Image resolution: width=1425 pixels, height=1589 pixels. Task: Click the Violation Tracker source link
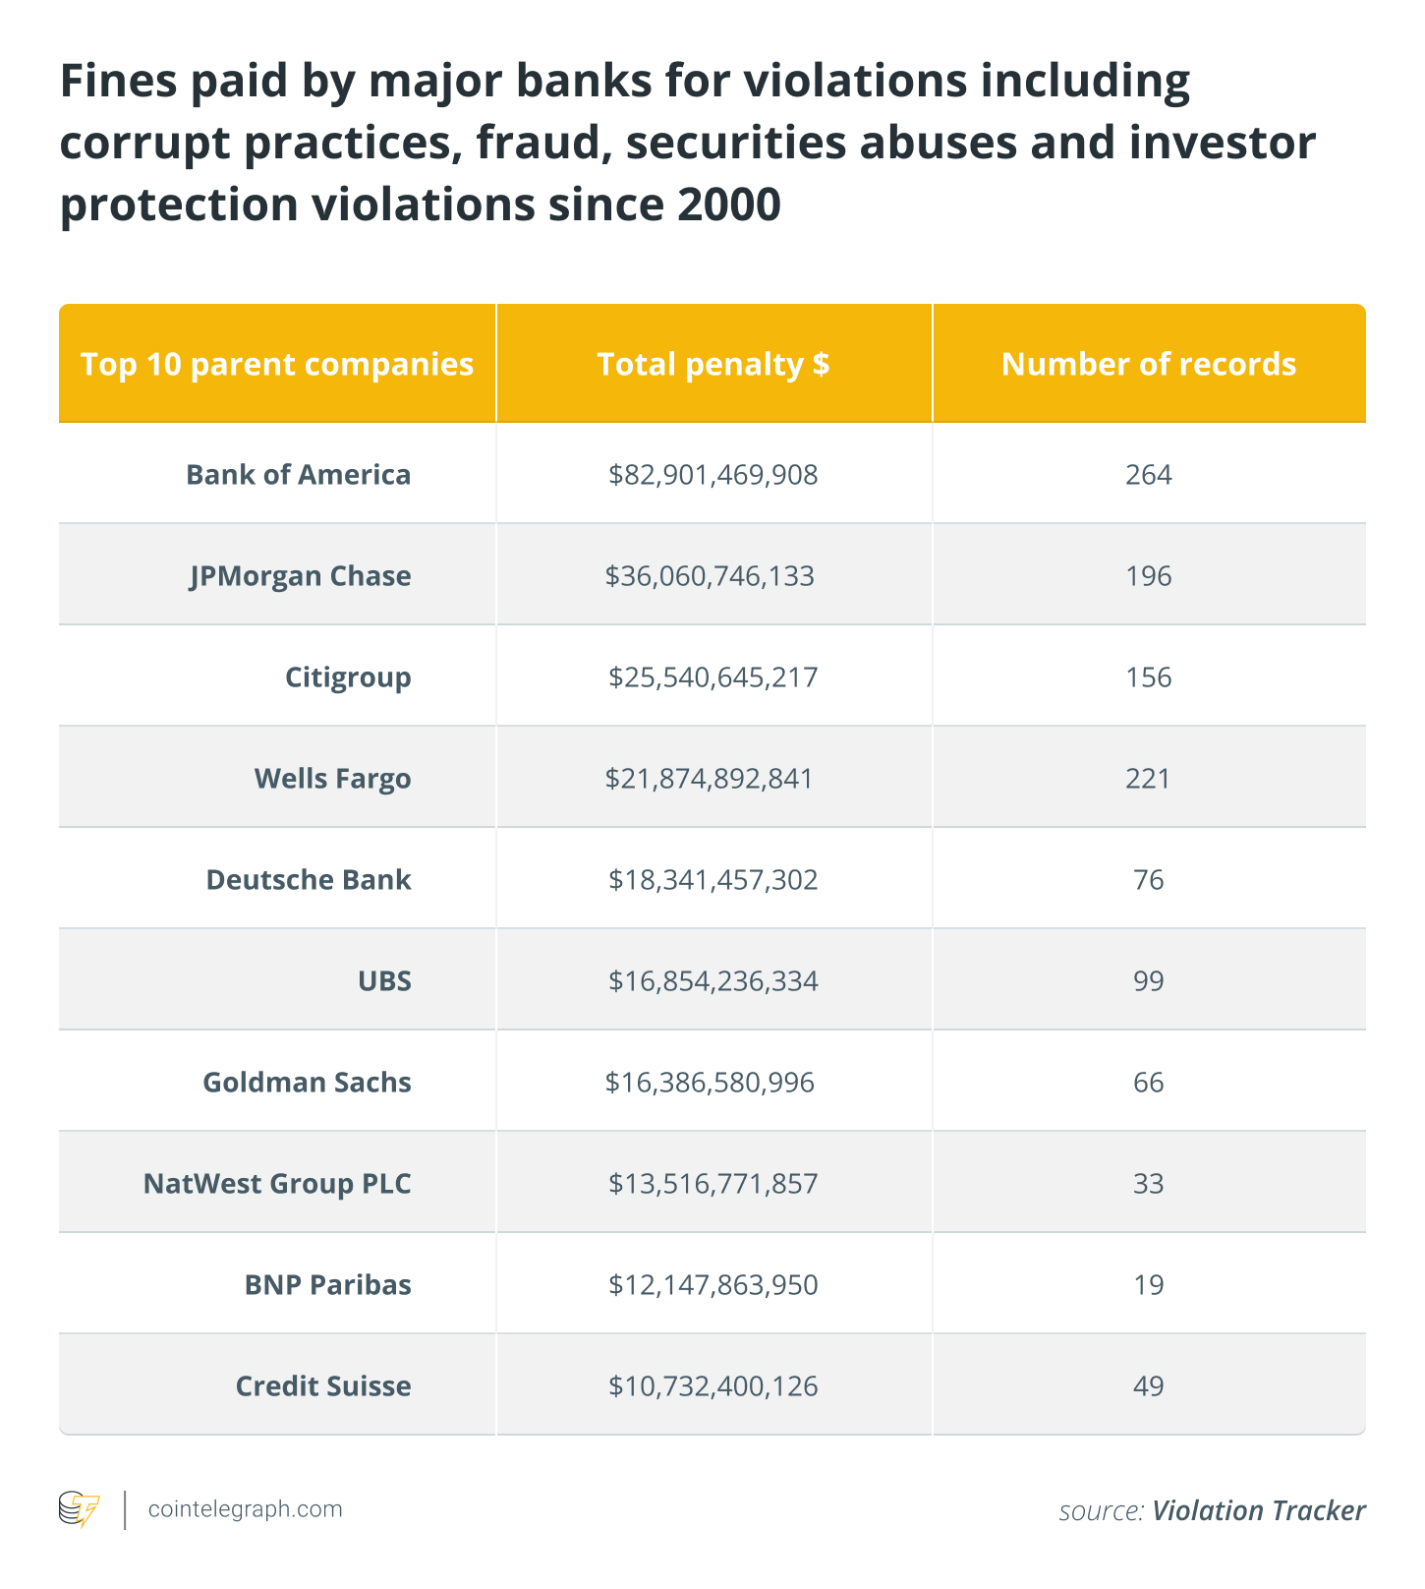point(1258,1510)
